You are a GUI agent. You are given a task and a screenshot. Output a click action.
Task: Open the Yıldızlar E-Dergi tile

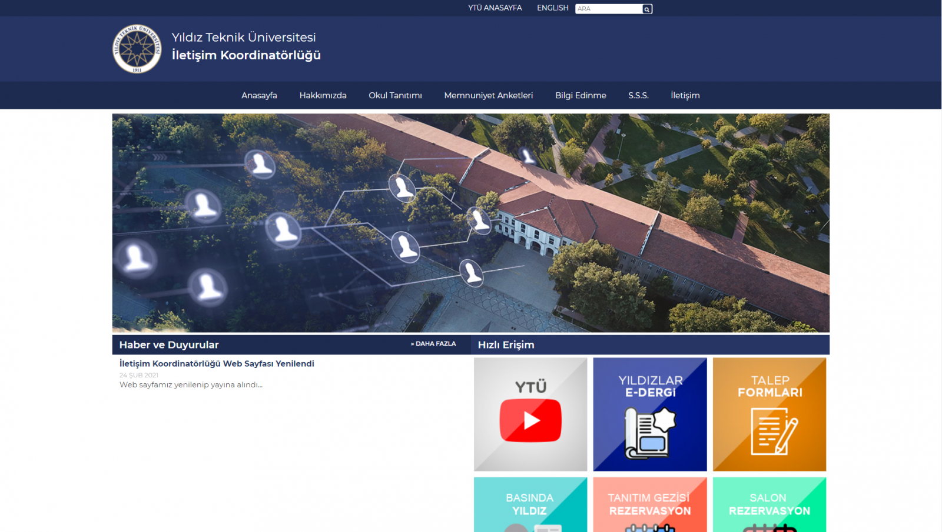point(650,414)
